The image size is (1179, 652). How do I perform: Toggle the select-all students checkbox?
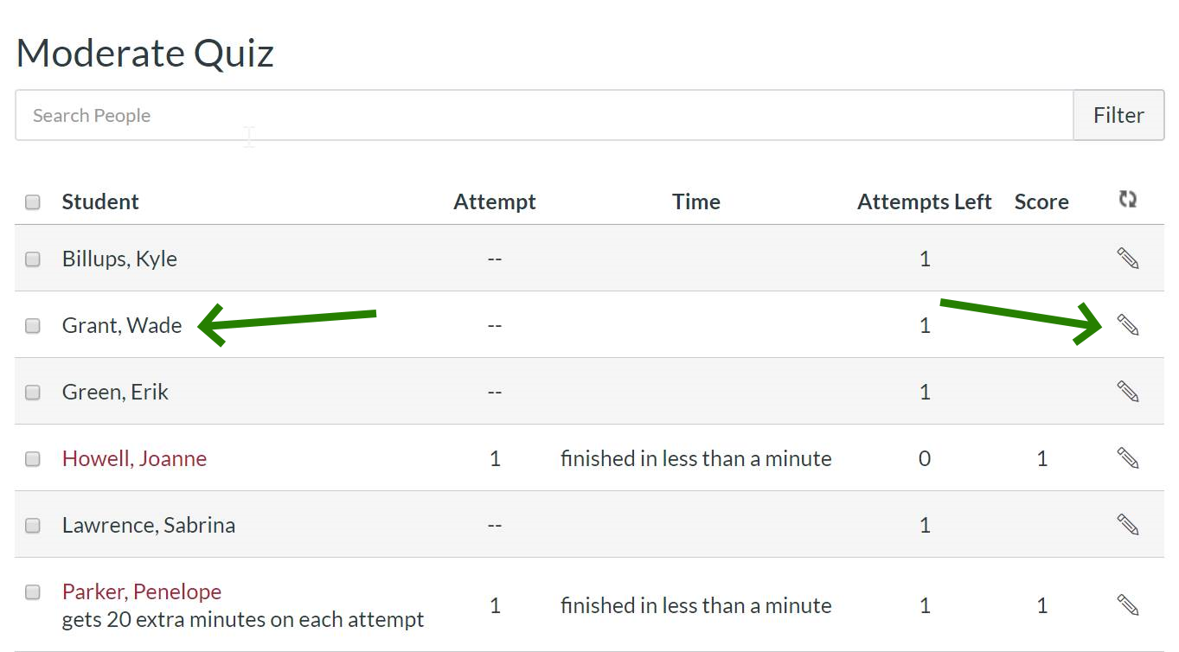click(33, 202)
